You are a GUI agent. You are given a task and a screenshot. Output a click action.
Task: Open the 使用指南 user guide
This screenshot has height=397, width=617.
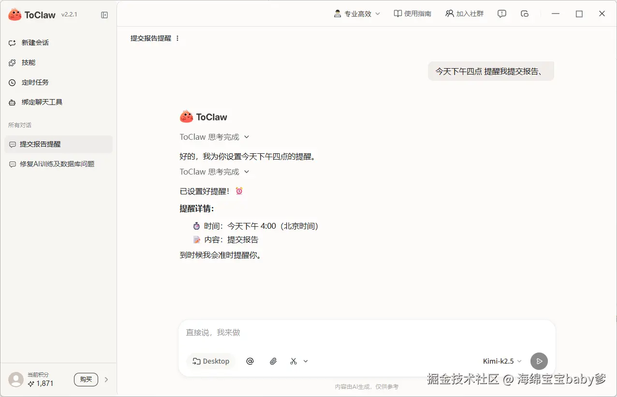[412, 14]
